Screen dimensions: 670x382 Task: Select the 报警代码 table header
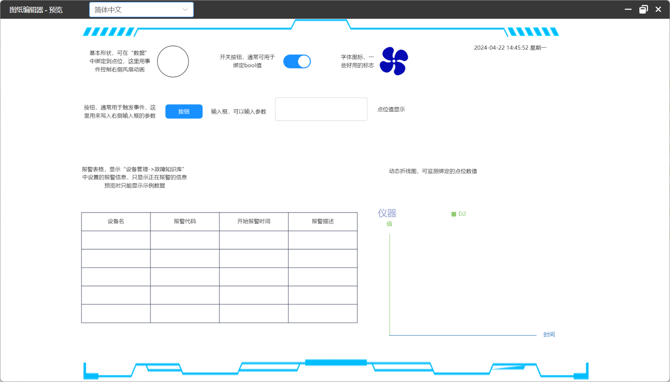coord(185,222)
